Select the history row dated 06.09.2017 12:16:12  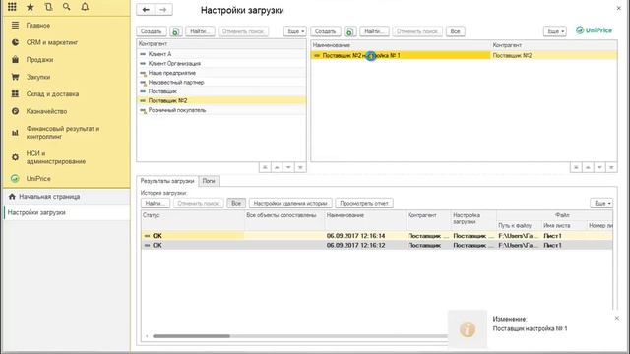[x=377, y=245]
